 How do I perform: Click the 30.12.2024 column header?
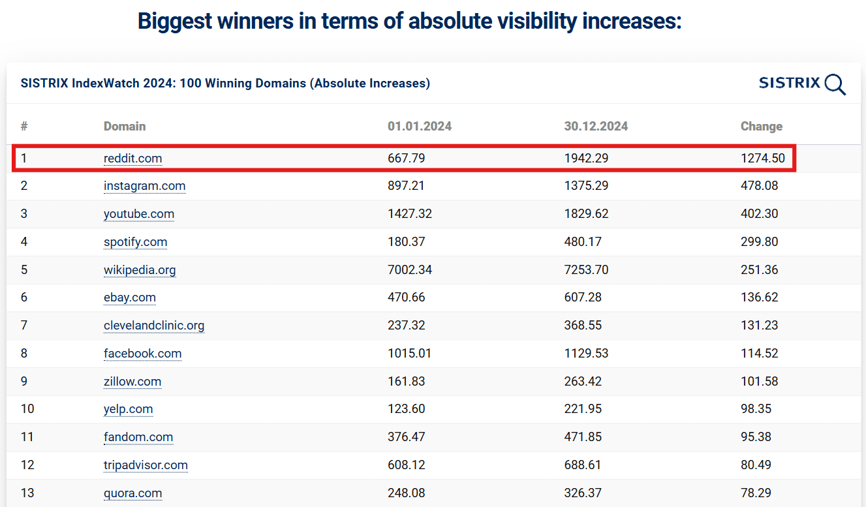pos(596,127)
